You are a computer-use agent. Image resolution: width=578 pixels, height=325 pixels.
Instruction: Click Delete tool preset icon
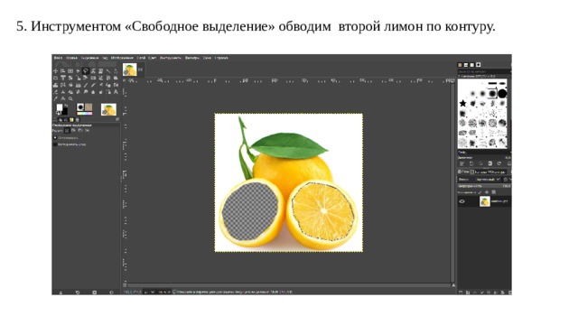[94, 292]
